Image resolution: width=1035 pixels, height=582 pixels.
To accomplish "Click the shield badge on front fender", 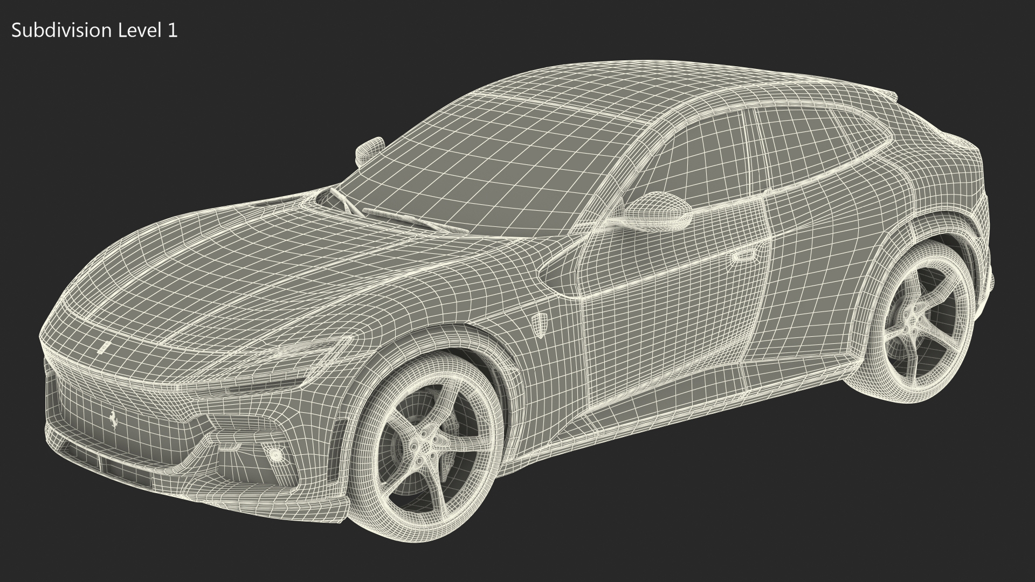I will click(x=541, y=325).
